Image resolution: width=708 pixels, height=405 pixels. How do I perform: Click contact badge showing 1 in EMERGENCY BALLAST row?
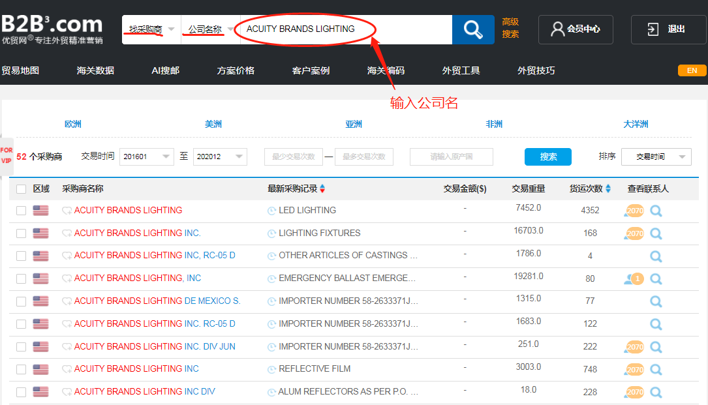634,279
